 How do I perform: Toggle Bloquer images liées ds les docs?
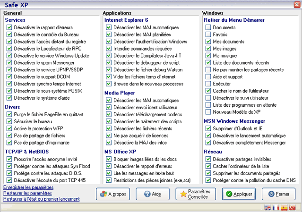109,159
